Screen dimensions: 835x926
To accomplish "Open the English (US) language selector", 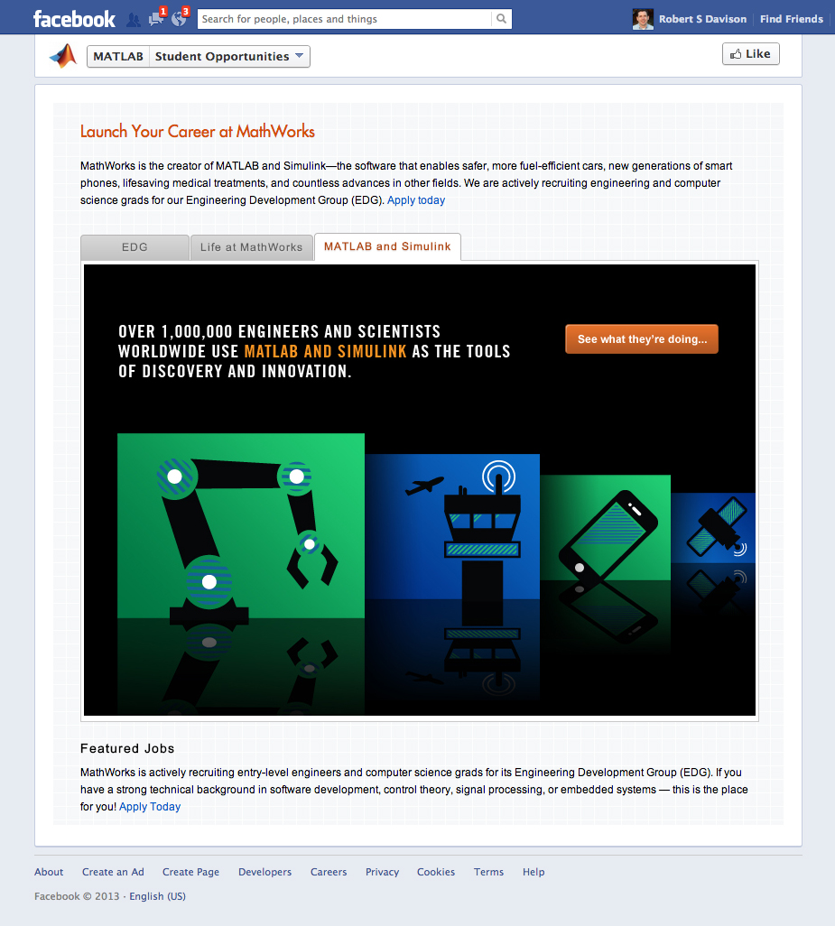I will pyautogui.click(x=158, y=896).
